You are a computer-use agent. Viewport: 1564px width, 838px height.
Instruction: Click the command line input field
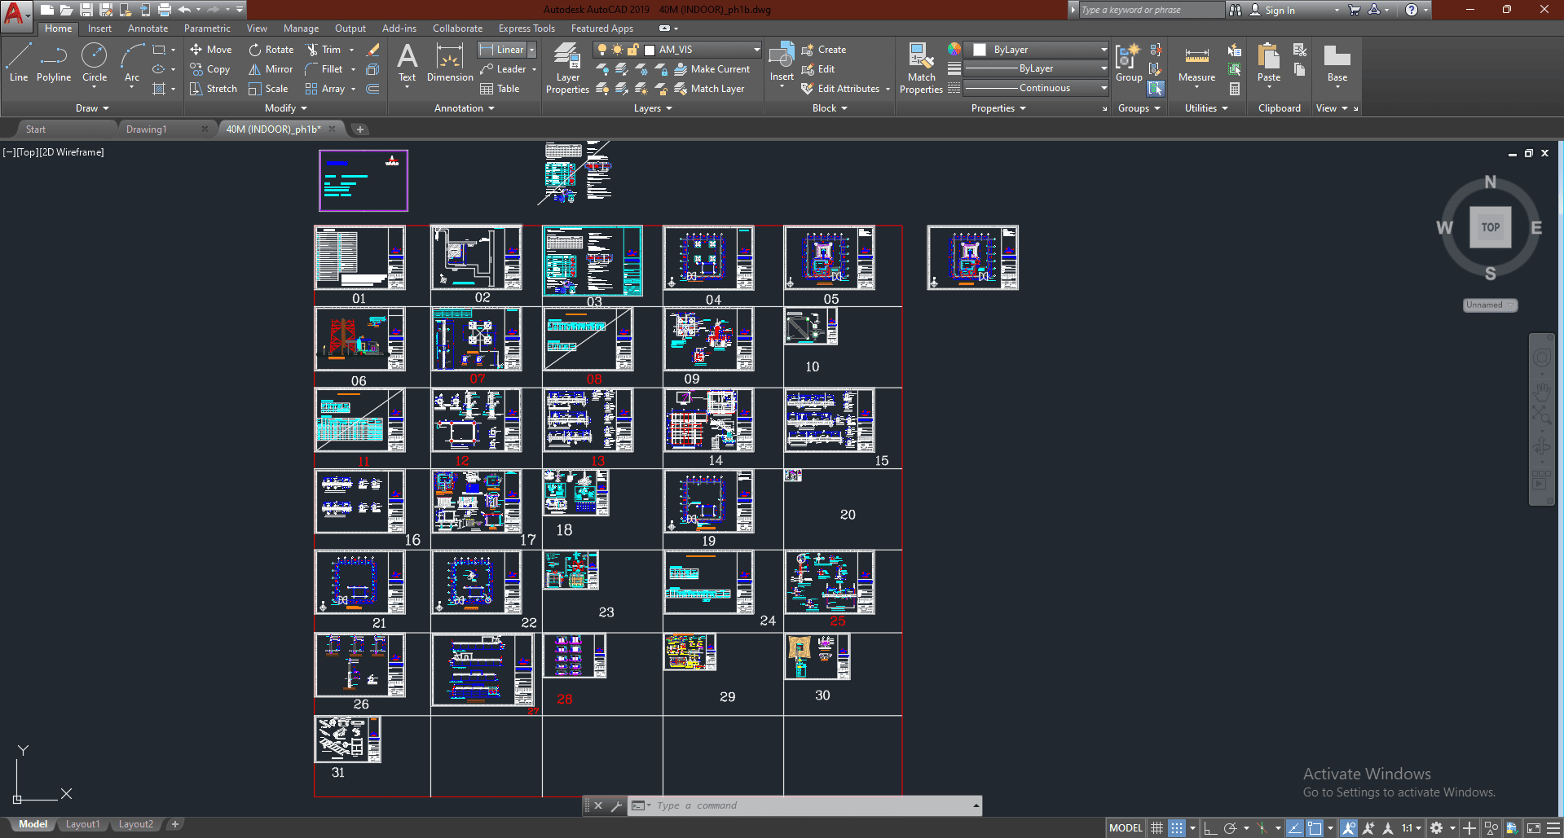point(807,805)
